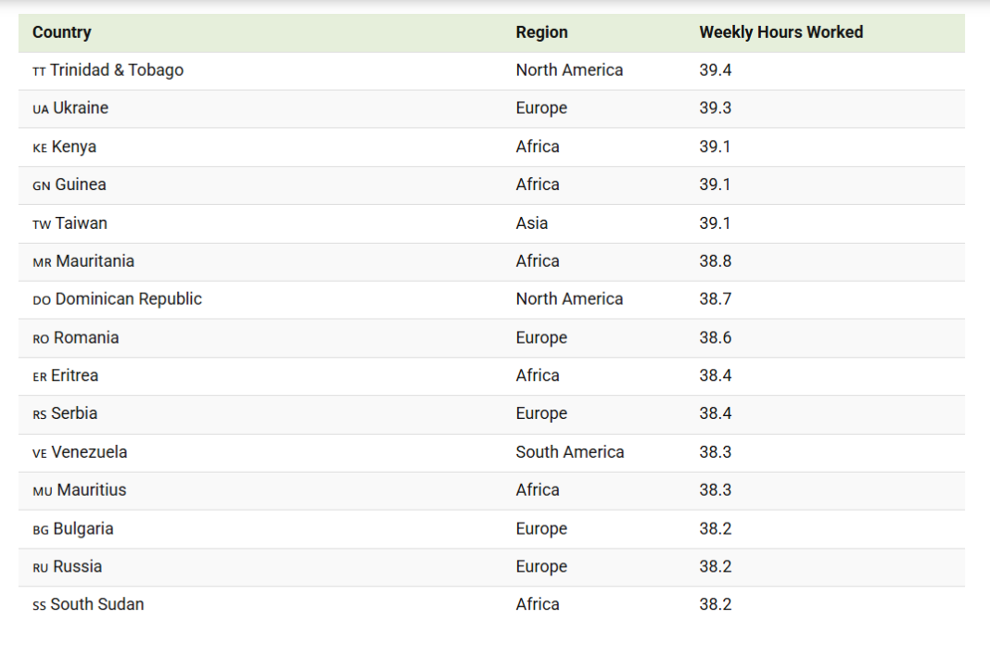Click South America in the Venezuela row

point(569,452)
